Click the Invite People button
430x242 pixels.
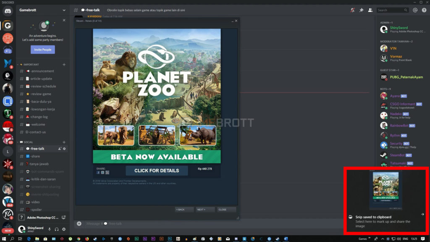42,49
